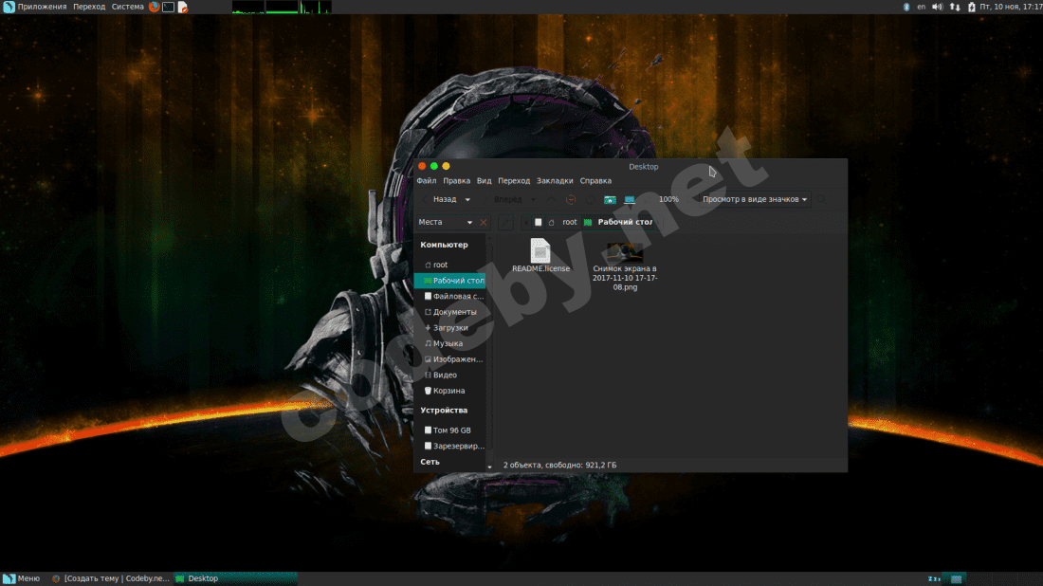
Task: Open the Вид menu
Action: click(x=484, y=181)
